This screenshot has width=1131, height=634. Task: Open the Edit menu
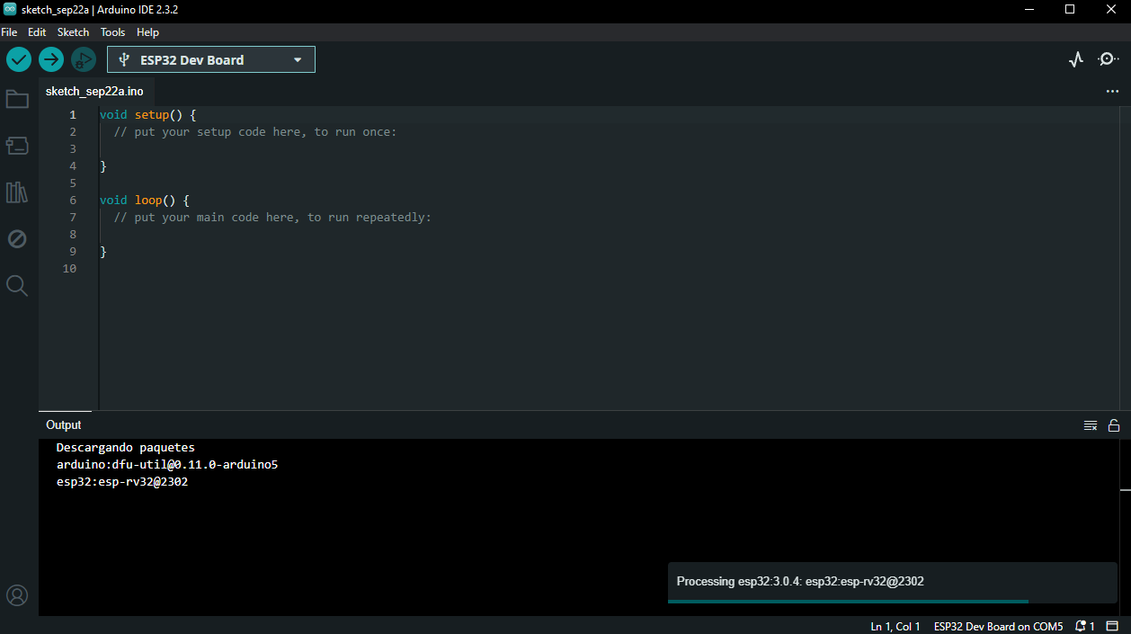pos(37,32)
